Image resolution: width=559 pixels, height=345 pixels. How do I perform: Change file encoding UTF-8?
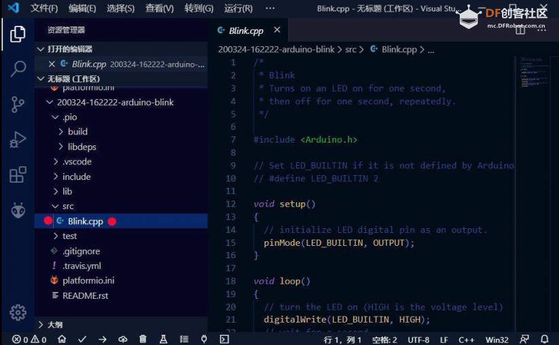418,340
